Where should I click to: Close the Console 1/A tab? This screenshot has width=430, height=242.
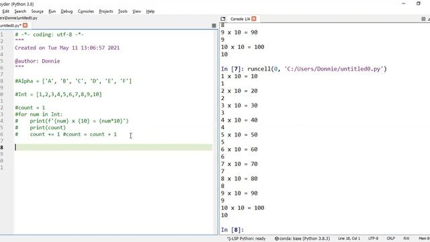(x=254, y=19)
